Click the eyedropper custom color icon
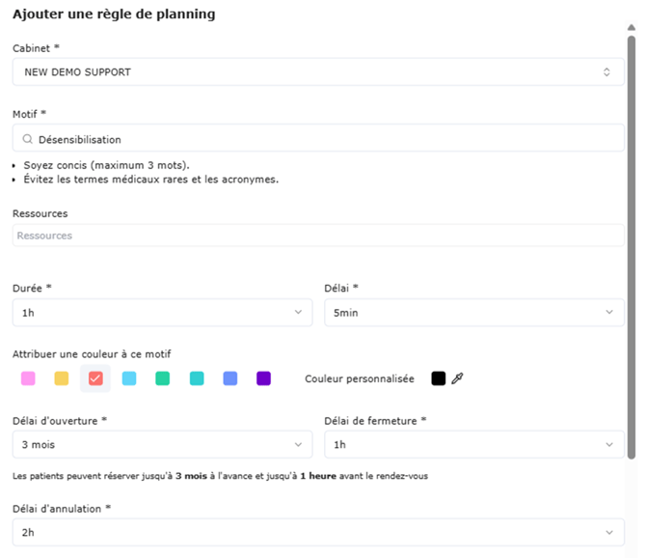The image size is (646, 558). [458, 378]
